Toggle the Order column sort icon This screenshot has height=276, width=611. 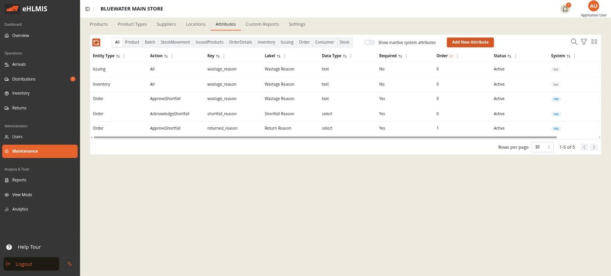pos(451,56)
